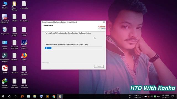Select the Recycle Bin icon
Image resolution: width=177 pixels, height=99 pixels.
5,31
